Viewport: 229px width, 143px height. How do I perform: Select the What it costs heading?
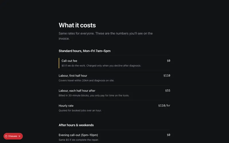click(77, 25)
